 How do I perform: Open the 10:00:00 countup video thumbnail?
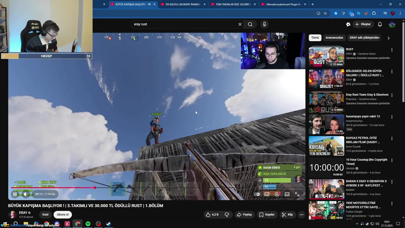point(327,168)
